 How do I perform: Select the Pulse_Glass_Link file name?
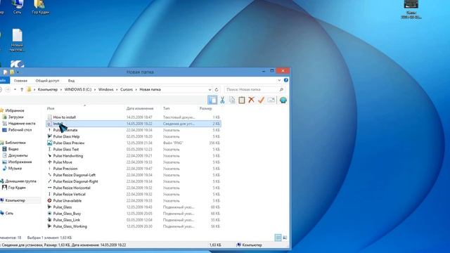[67, 220]
